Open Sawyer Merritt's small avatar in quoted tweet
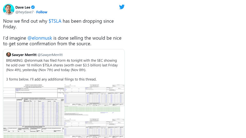The height and width of the screenshot is (138, 246). (9, 55)
